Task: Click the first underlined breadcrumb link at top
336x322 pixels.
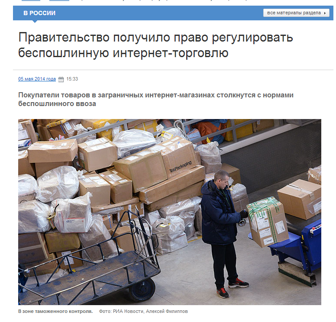Action: tap(31, 0)
